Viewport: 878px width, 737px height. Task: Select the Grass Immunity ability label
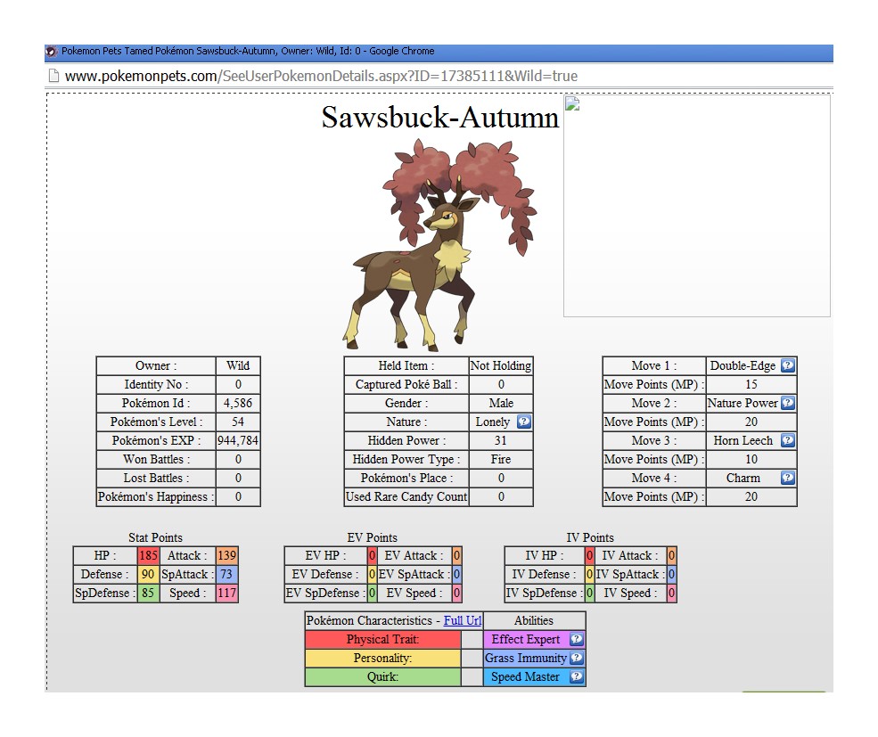click(526, 658)
